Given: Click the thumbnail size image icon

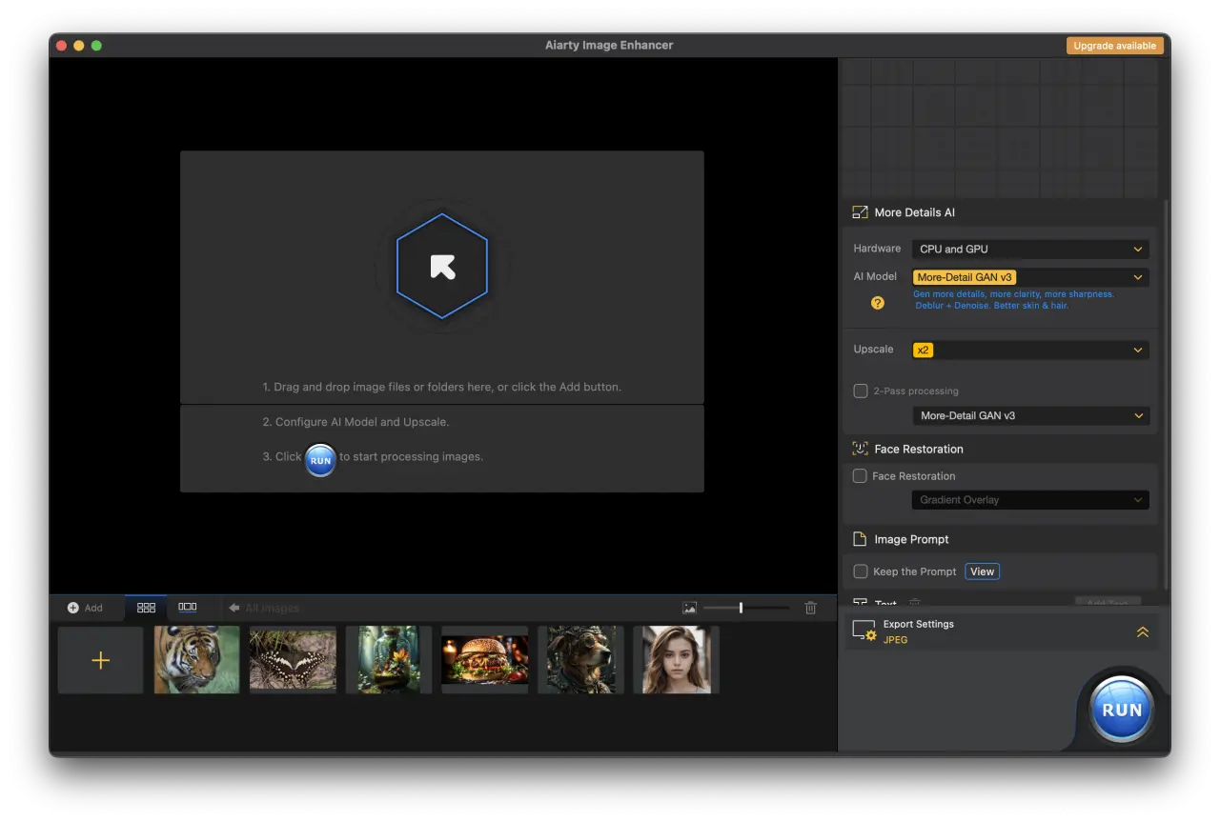Looking at the screenshot, I should point(689,608).
